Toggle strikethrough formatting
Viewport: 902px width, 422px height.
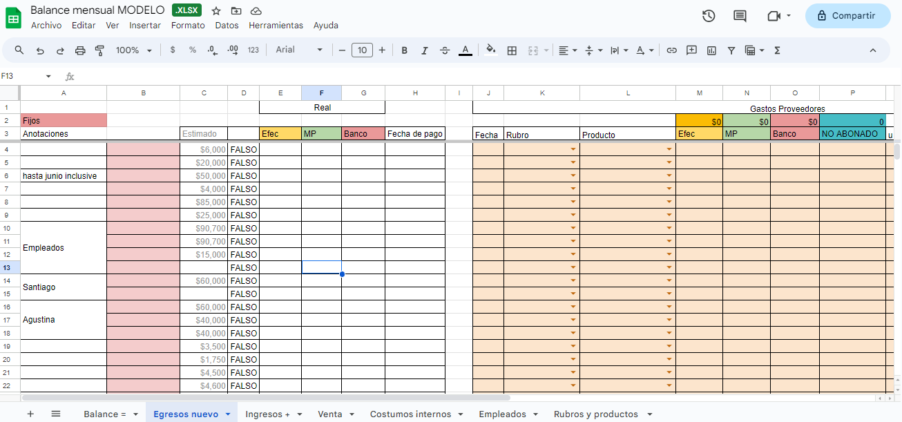click(444, 50)
